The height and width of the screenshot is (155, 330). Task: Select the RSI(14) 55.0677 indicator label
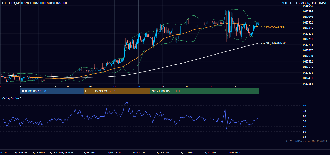(11, 98)
